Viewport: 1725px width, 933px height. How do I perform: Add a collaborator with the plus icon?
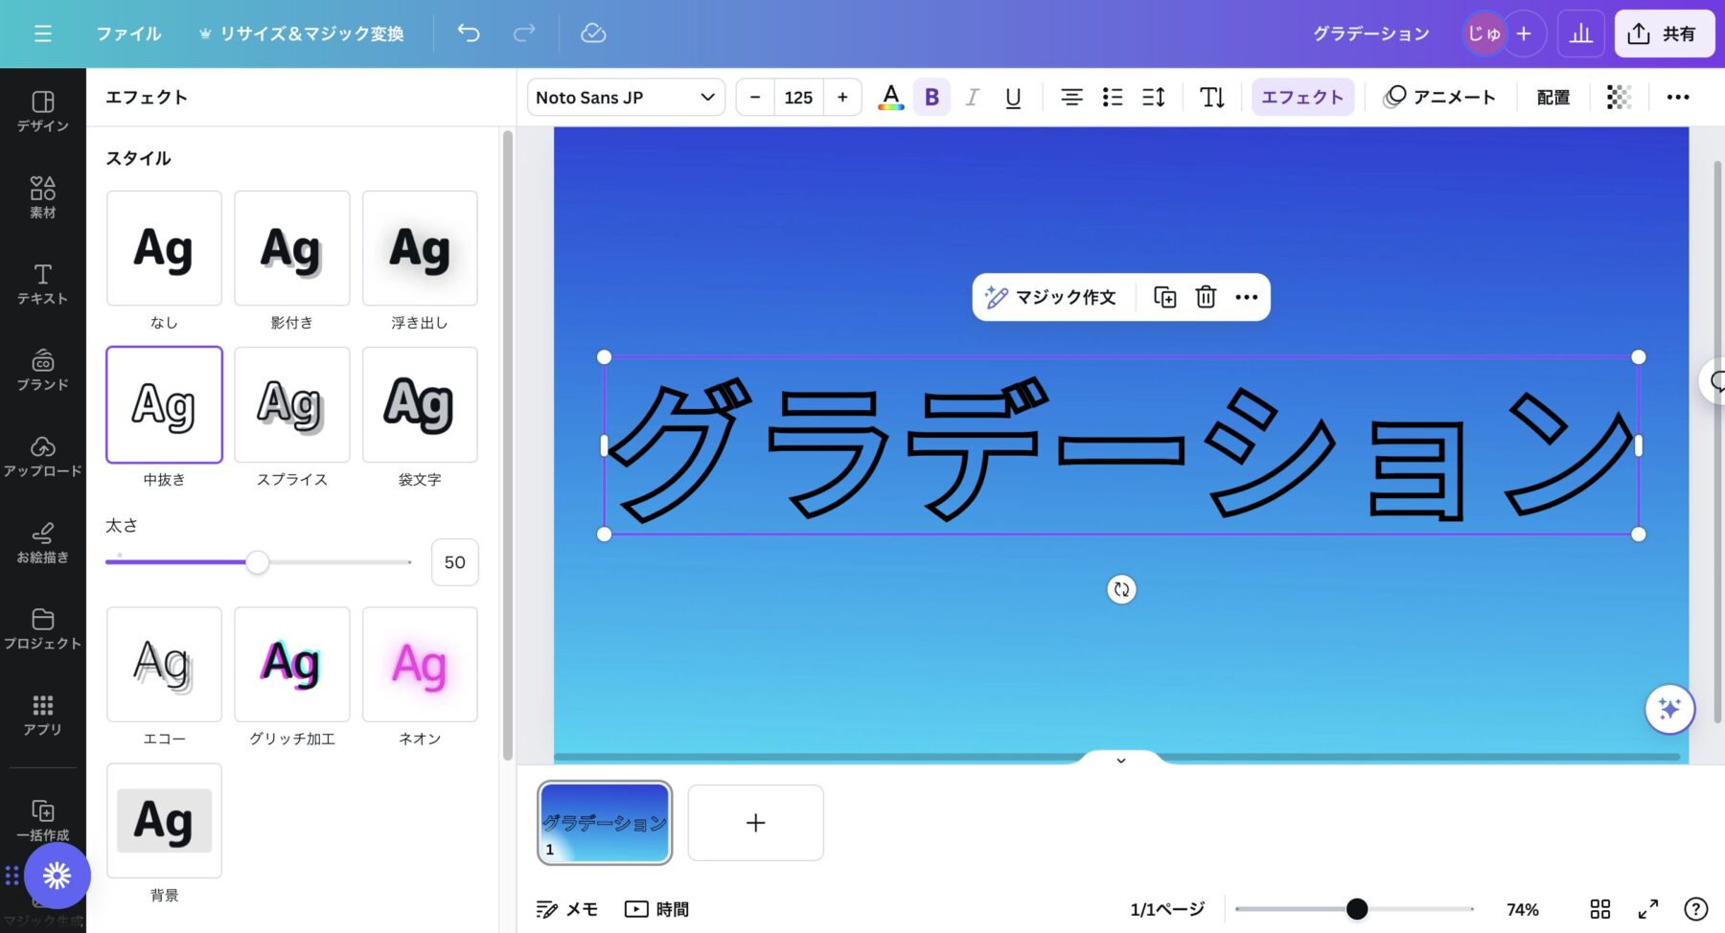click(1524, 34)
